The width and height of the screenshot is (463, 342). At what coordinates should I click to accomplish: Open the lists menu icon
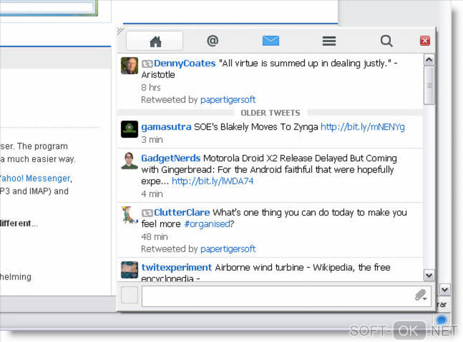click(x=329, y=41)
